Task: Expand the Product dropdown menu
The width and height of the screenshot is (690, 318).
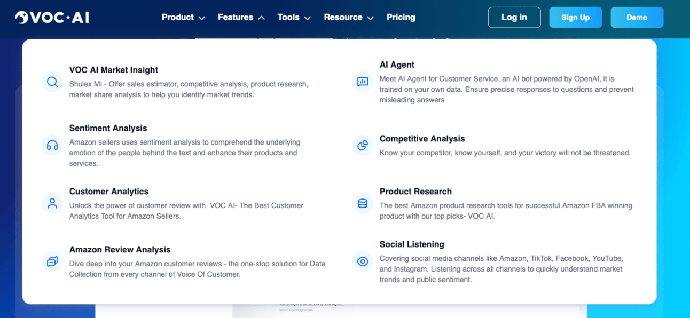Action: coord(183,18)
